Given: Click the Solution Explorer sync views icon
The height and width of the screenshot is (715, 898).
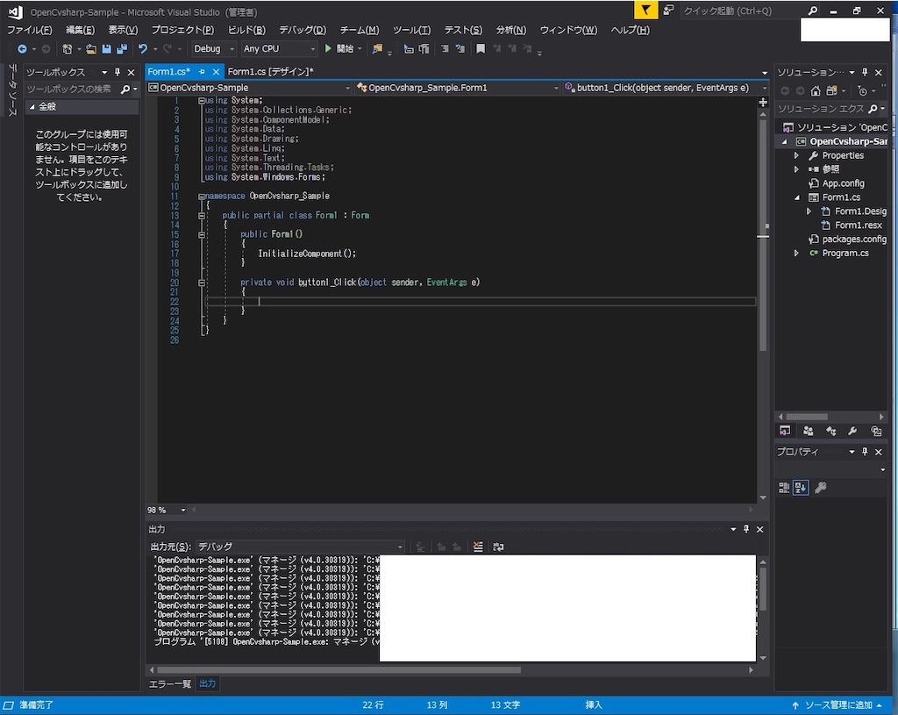Looking at the screenshot, I should [831, 90].
